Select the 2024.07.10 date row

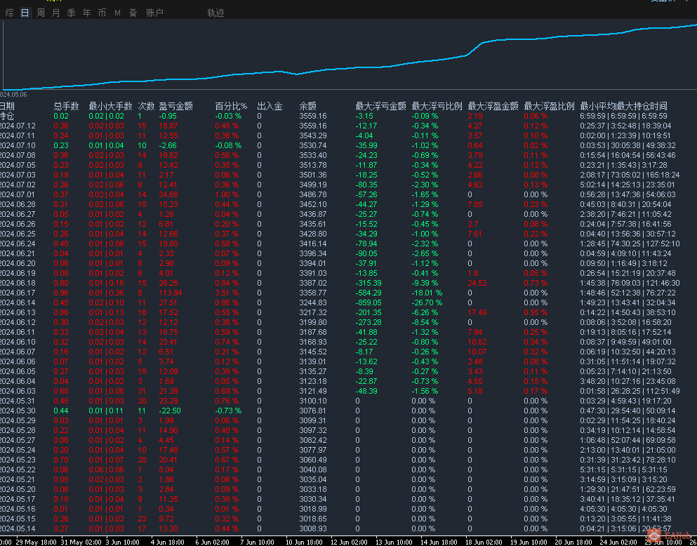tap(18, 145)
